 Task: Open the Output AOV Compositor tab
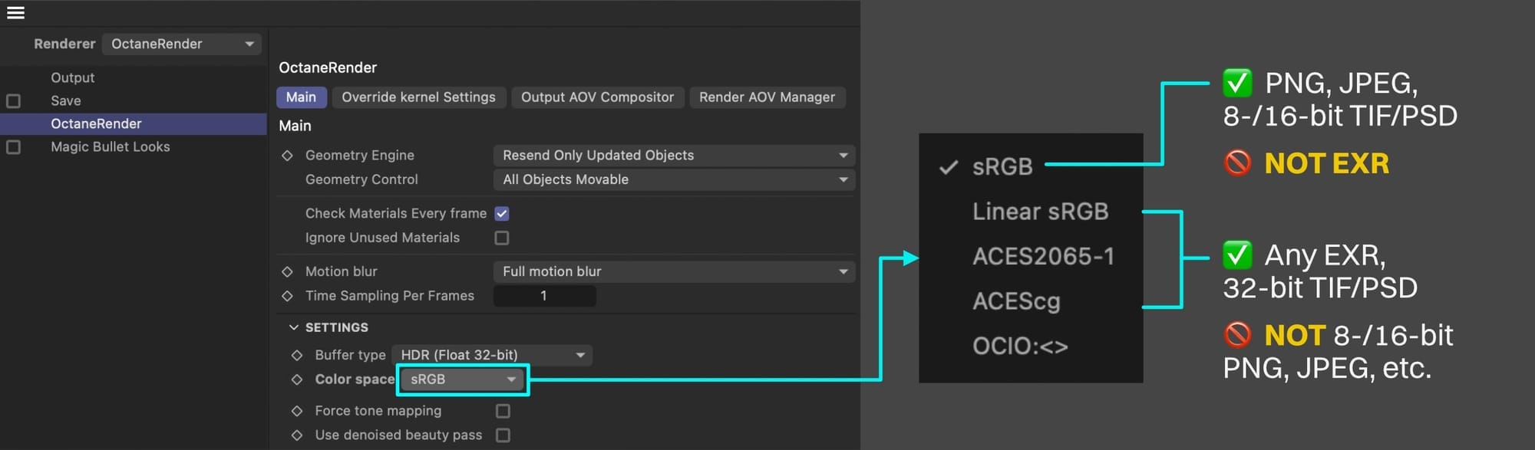[597, 97]
